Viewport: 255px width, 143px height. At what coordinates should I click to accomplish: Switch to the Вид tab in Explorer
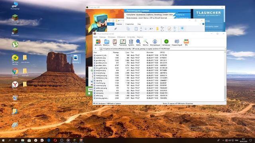coord(139,24)
